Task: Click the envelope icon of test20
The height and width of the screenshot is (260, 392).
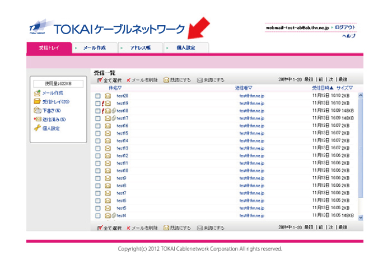Action: (108, 96)
